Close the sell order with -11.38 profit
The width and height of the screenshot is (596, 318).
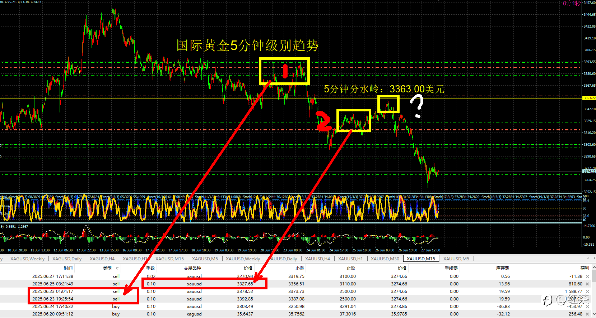point(587,276)
